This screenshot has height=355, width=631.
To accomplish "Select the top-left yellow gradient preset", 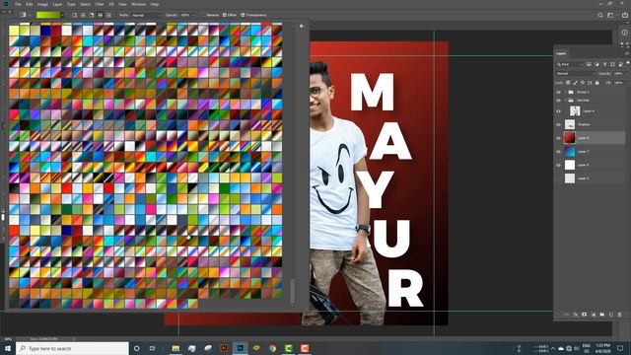I will point(14,31).
